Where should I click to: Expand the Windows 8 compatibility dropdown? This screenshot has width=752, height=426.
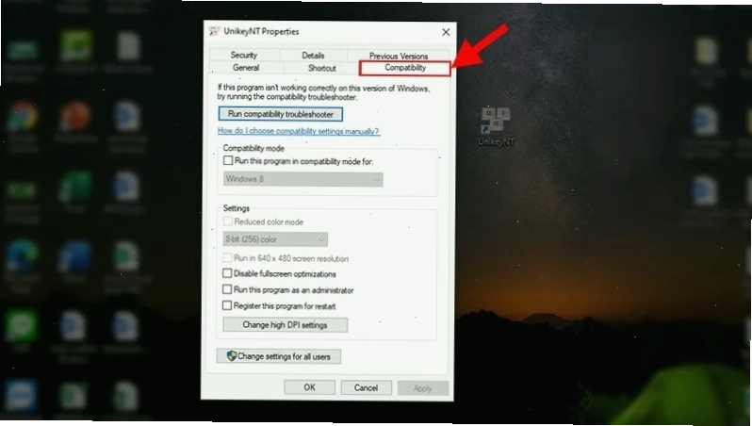pos(303,179)
